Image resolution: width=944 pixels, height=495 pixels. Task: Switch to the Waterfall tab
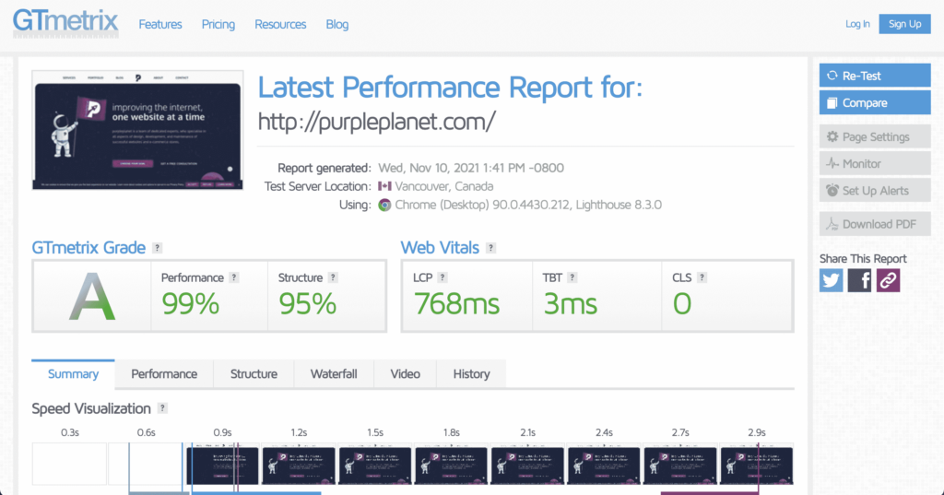click(335, 374)
